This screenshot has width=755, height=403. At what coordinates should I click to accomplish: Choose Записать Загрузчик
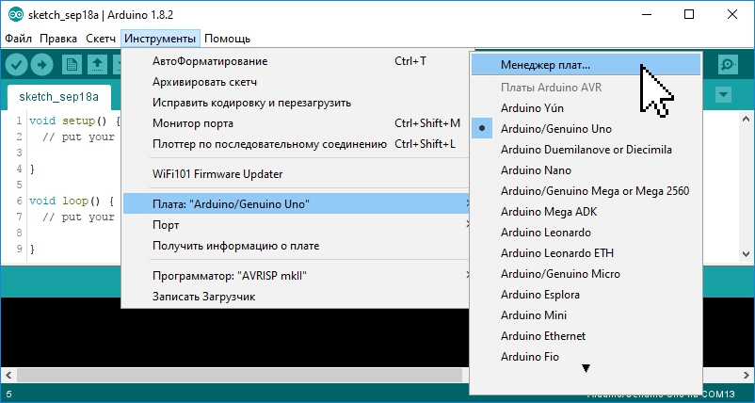tap(296, 297)
